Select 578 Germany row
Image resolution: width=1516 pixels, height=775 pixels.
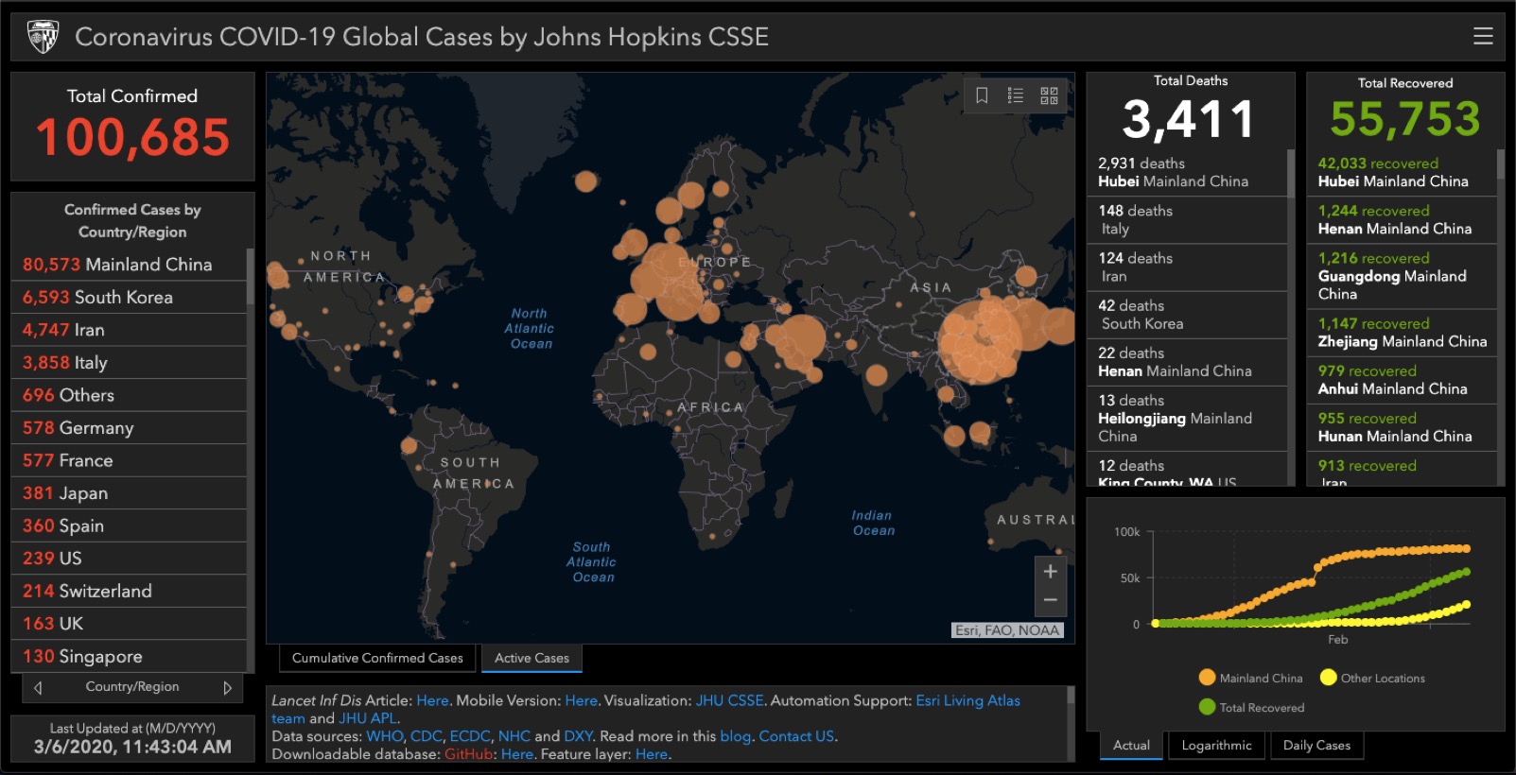[x=129, y=428]
